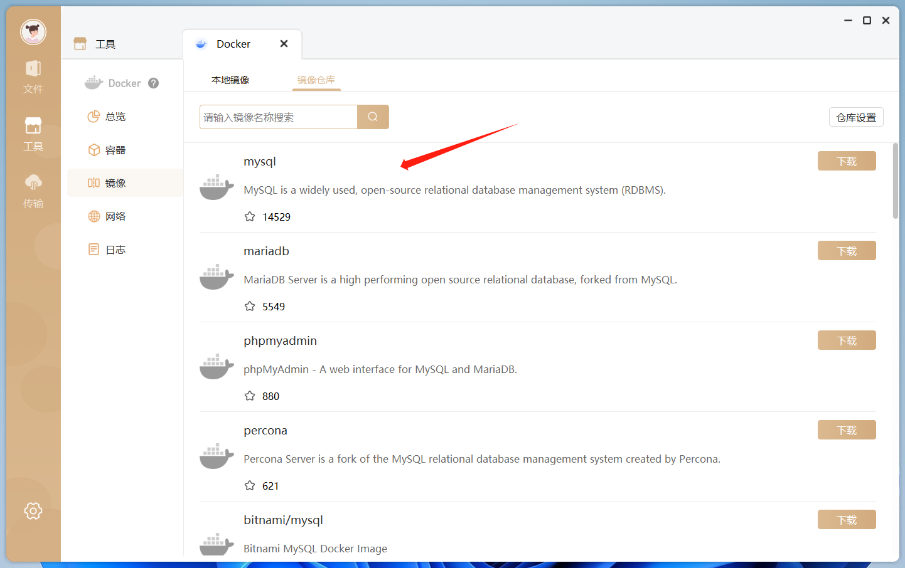Click the Docker whale logo in side panel

click(x=94, y=83)
